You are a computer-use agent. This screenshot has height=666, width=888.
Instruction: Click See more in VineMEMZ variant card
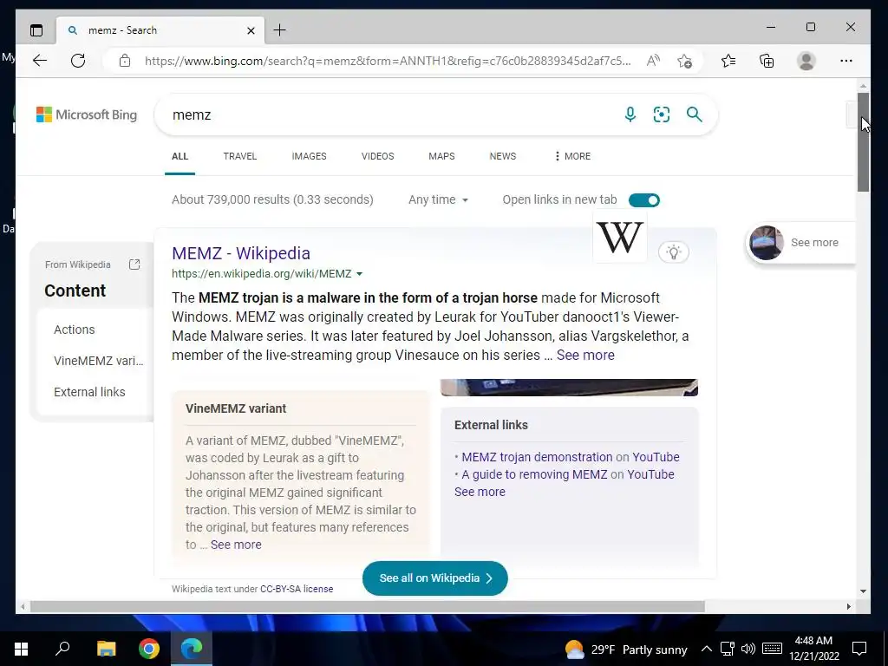pyautogui.click(x=236, y=545)
